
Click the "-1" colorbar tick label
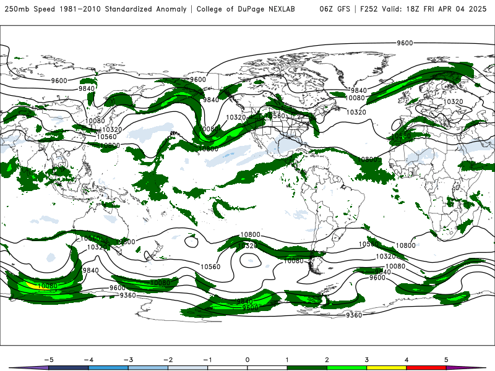207,360
